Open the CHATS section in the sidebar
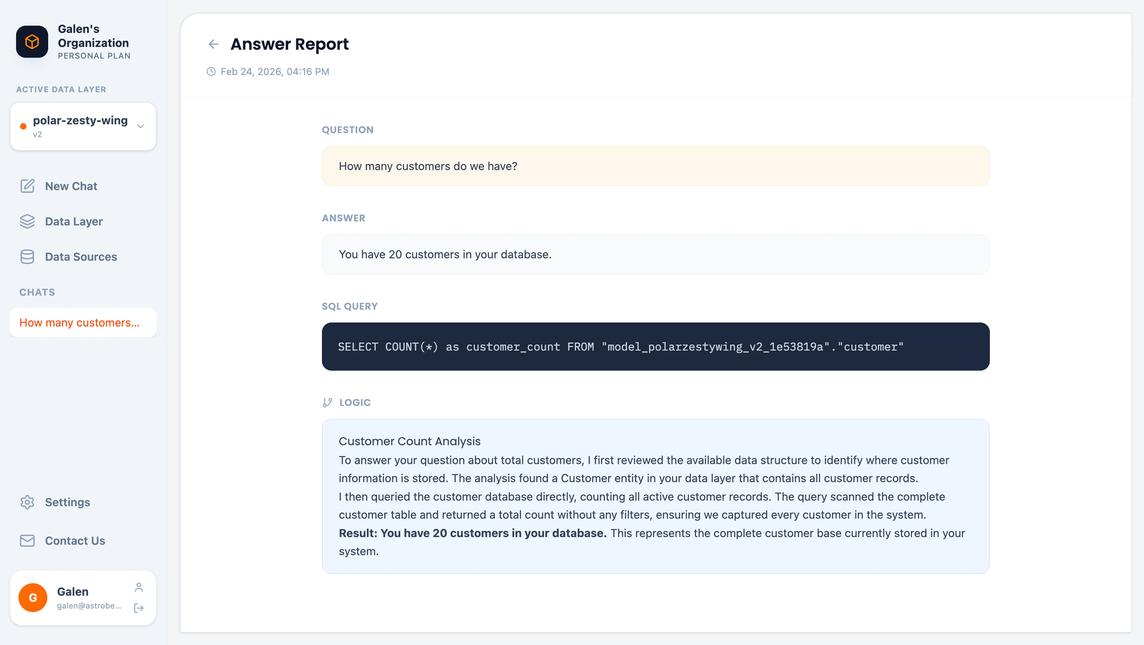Image resolution: width=1144 pixels, height=645 pixels. click(x=37, y=292)
